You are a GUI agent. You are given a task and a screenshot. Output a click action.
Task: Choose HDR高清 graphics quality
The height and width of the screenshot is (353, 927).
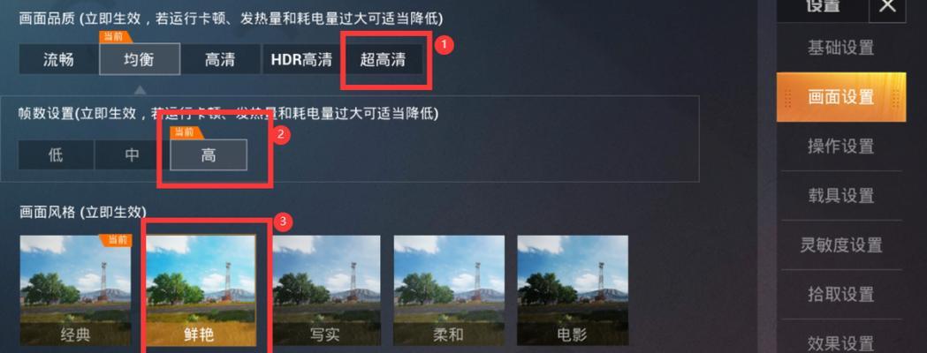point(301,59)
